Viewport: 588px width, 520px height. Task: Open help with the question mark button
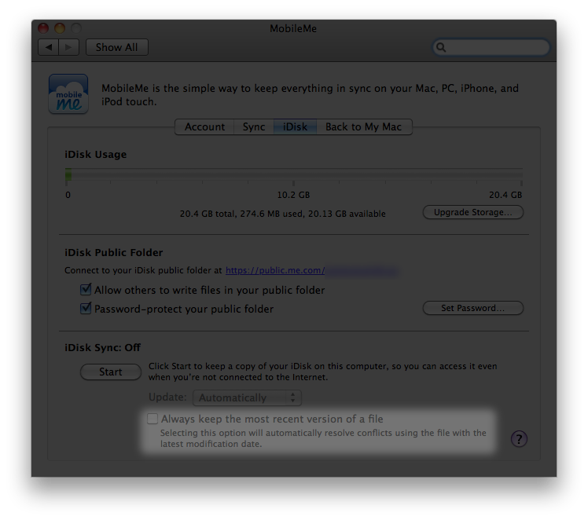point(519,439)
